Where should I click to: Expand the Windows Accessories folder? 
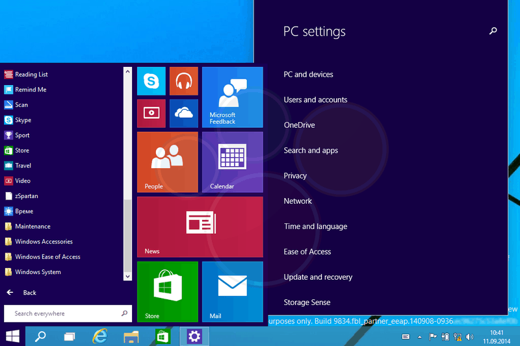(x=43, y=241)
